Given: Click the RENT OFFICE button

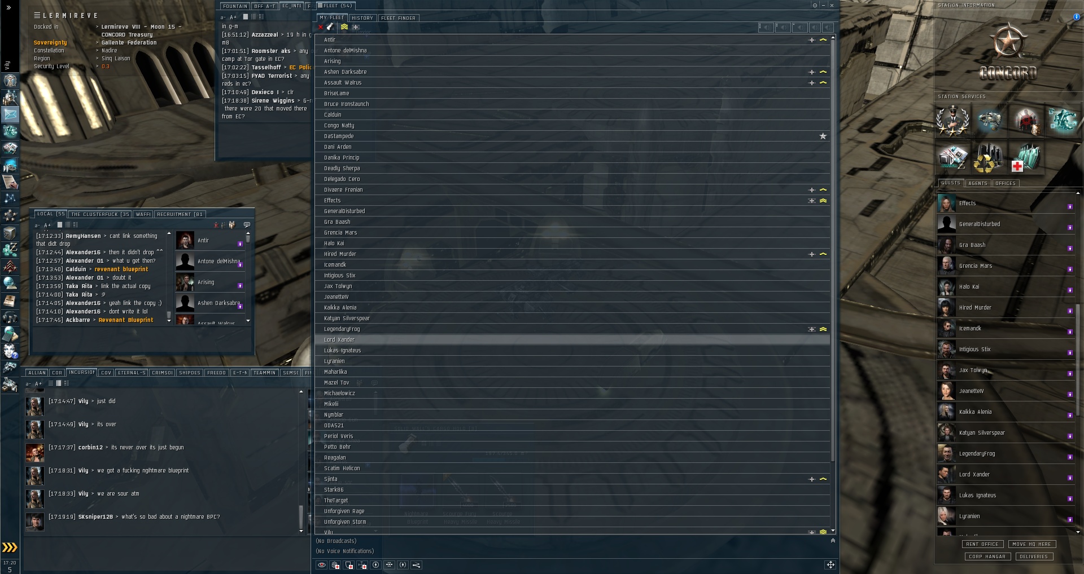Looking at the screenshot, I should point(982,544).
